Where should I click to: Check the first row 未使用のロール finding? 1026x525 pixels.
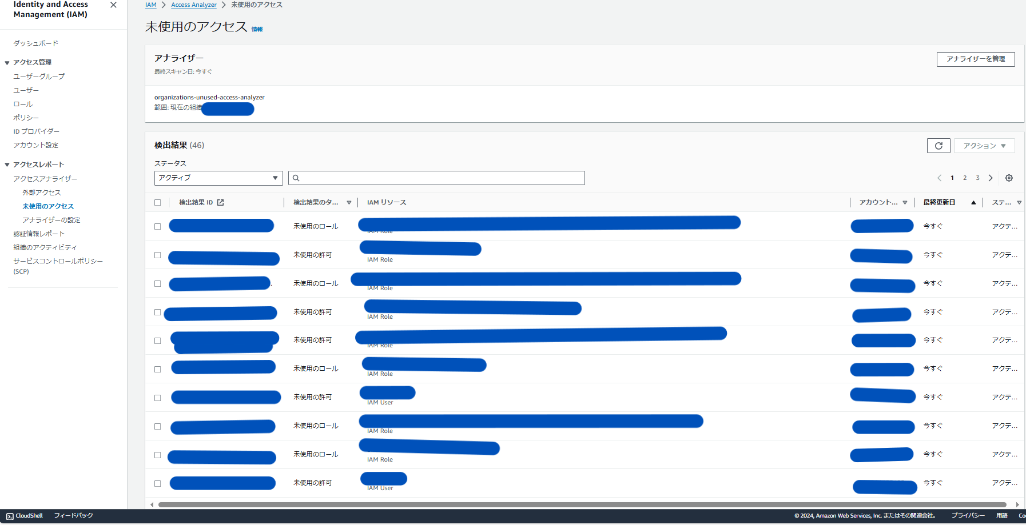pos(158,226)
